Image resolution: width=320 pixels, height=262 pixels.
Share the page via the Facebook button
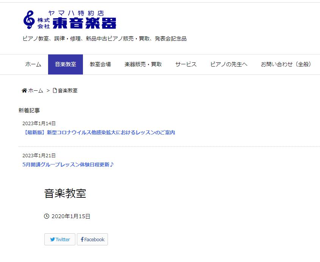click(x=92, y=239)
